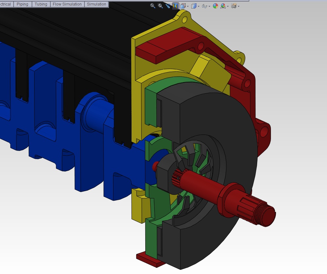Expand the Apply Scene dropdown arrow

(228, 6)
